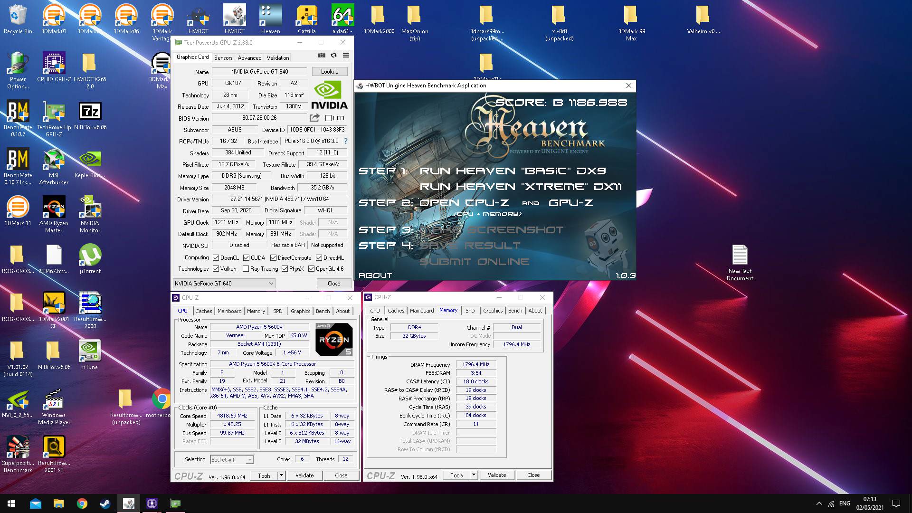Open Recycle Bin desktop icon
Screen dimensions: 912x513
click(18, 20)
